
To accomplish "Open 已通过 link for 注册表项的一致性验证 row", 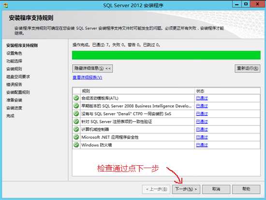I will point(202,122).
